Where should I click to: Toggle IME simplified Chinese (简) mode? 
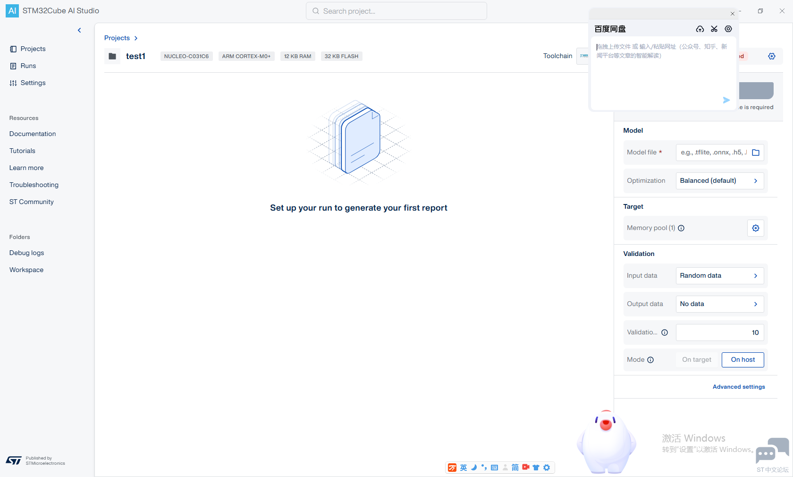coord(515,468)
